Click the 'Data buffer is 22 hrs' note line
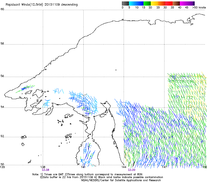The height and width of the screenshot is (182, 207). tap(101, 177)
